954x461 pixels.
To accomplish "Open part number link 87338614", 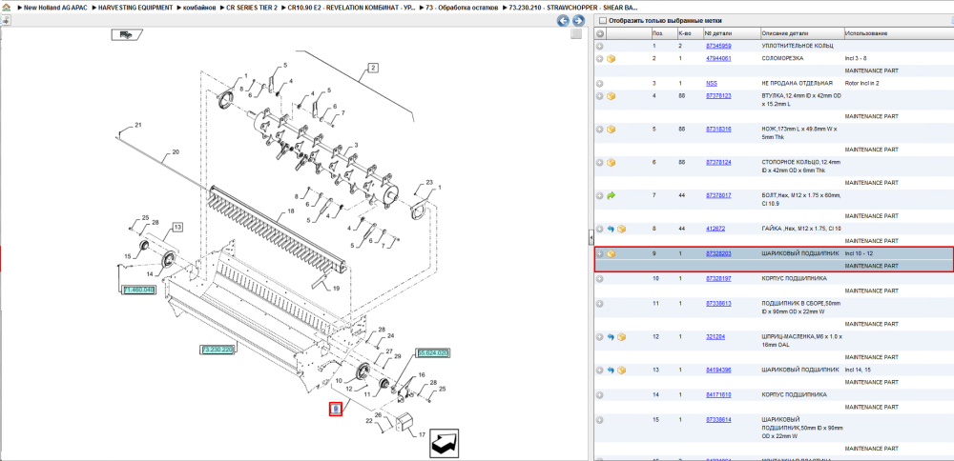I will point(718,420).
